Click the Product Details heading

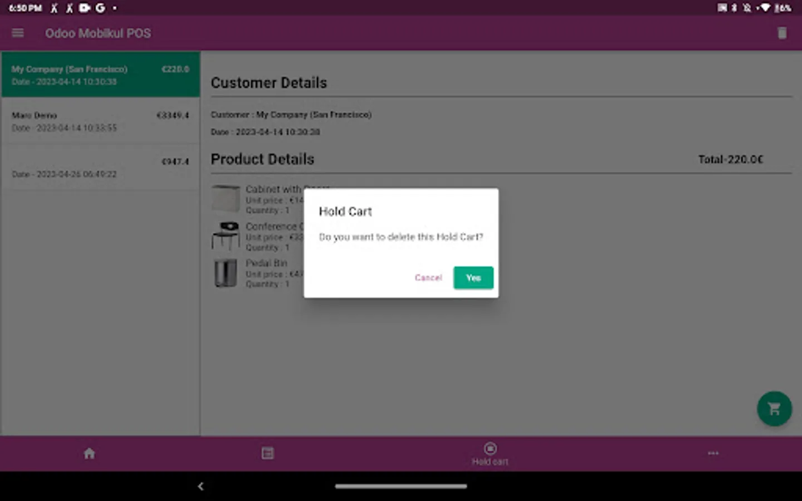pyautogui.click(x=262, y=159)
